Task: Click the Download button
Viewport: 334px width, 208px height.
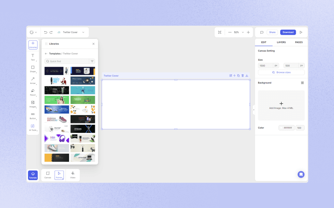Action: coord(288,32)
